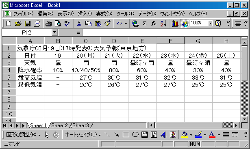Open the 表示(V) menu
This screenshot has width=250, height=149.
pos(65,14)
